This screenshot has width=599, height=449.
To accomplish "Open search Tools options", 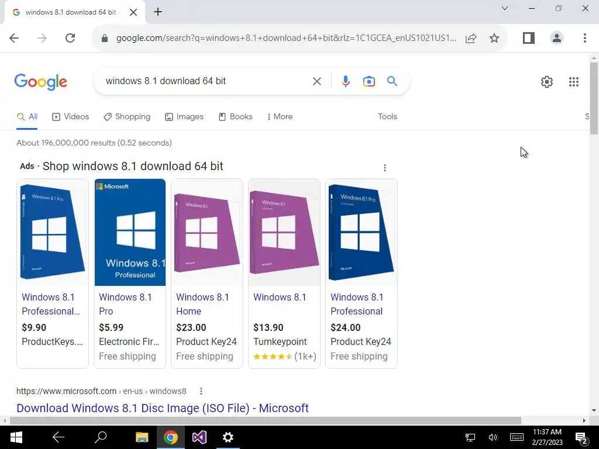I will (387, 117).
